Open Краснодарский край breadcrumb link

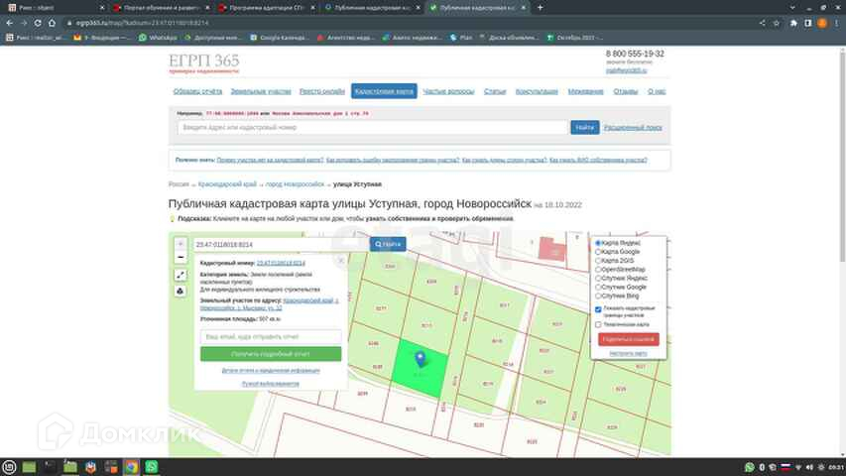coord(227,184)
